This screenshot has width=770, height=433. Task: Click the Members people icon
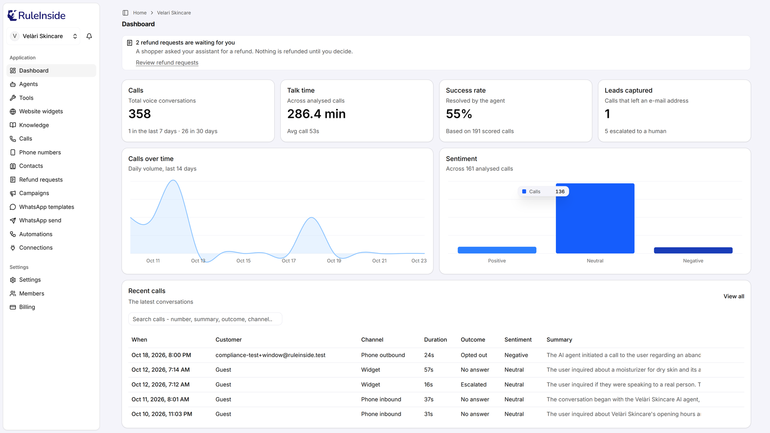click(x=13, y=293)
